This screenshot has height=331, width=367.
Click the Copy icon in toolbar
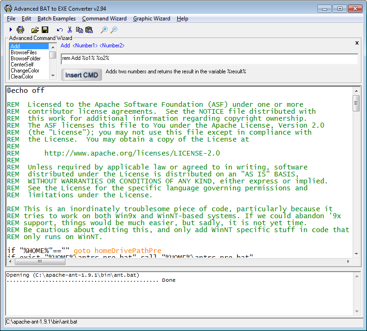79,30
